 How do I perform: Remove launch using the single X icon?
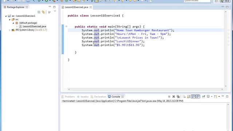[174, 97]
